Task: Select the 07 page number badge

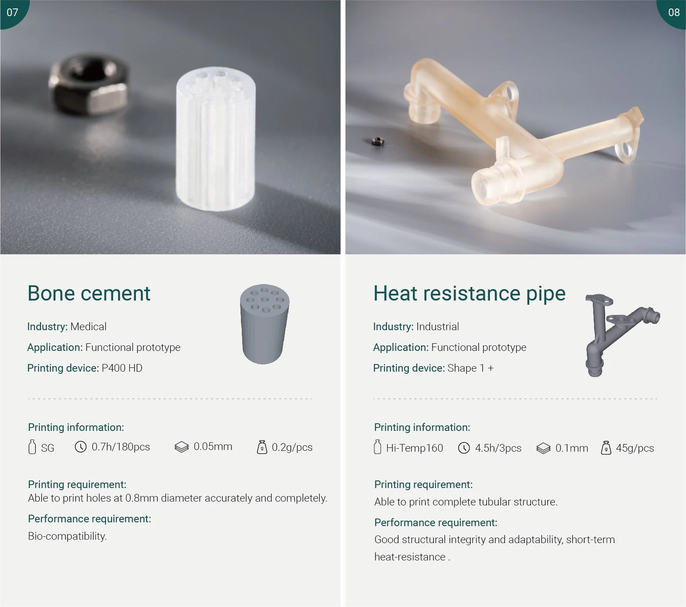Action: pyautogui.click(x=13, y=12)
